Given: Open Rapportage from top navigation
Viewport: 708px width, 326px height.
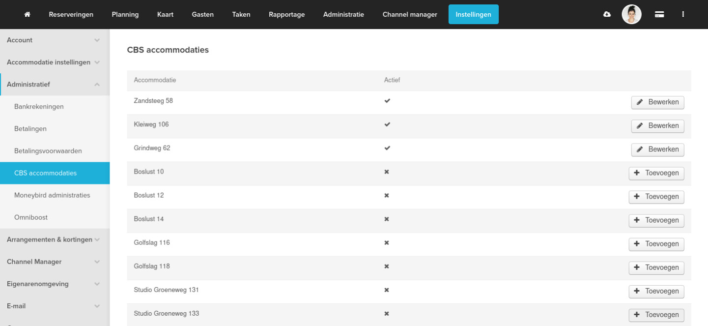Looking at the screenshot, I should 286,15.
